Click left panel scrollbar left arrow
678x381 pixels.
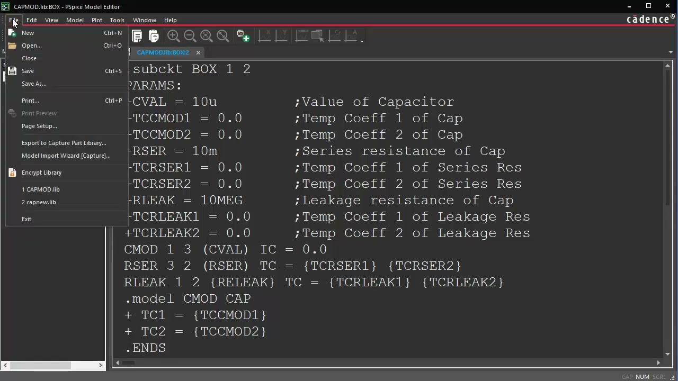(5, 365)
